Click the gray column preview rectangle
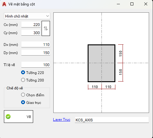The image size is (153, 138). click(101, 63)
